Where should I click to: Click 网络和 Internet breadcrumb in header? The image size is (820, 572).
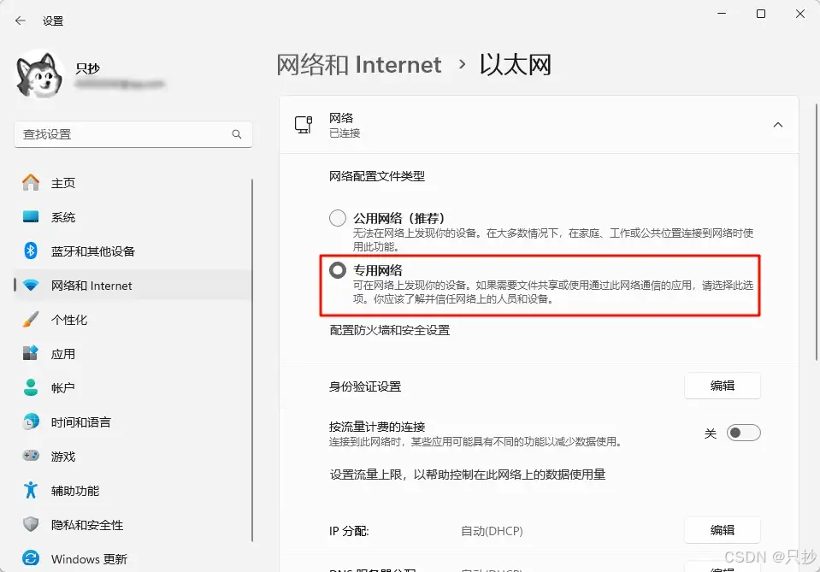[x=359, y=65]
